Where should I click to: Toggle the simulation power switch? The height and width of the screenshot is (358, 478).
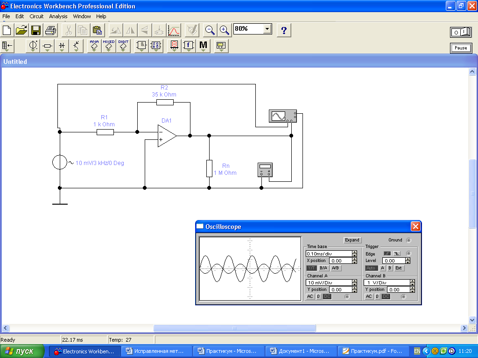[460, 32]
